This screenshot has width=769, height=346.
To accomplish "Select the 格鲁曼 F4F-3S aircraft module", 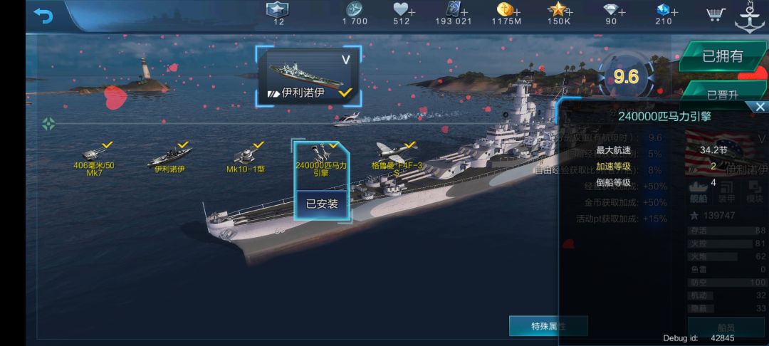I will [397, 158].
